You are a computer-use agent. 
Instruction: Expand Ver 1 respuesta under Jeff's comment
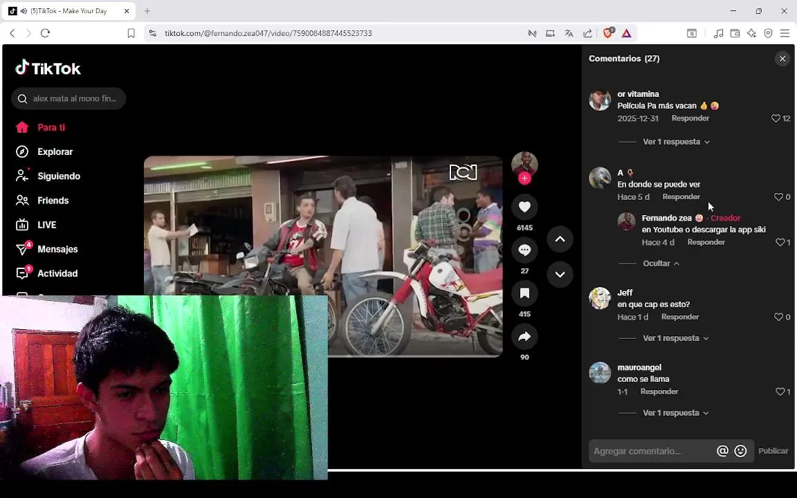pos(676,338)
